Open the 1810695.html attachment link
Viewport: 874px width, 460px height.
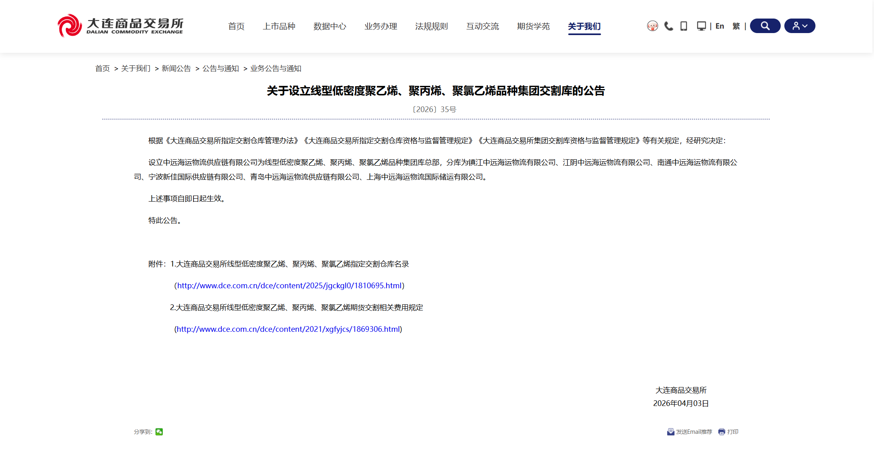288,286
